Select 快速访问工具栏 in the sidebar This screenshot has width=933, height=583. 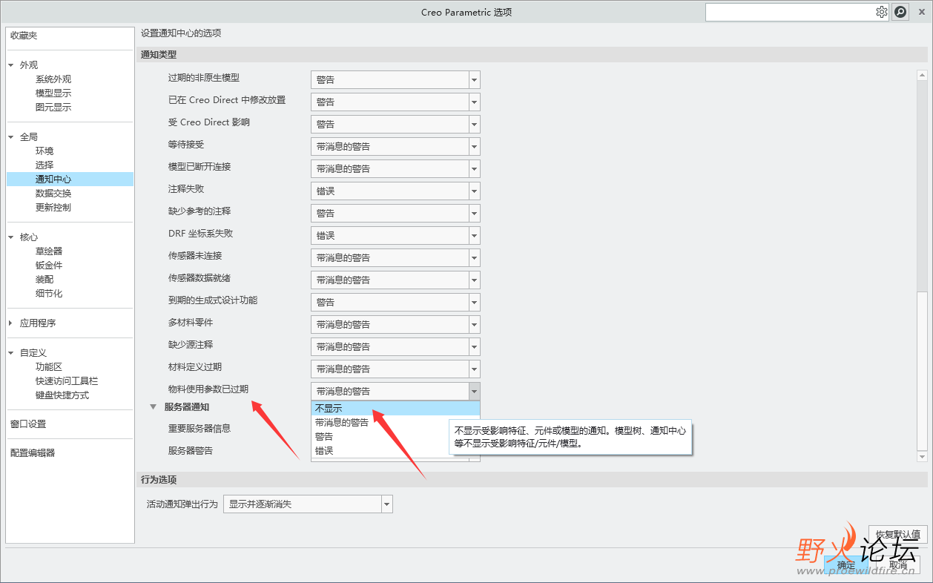(67, 381)
